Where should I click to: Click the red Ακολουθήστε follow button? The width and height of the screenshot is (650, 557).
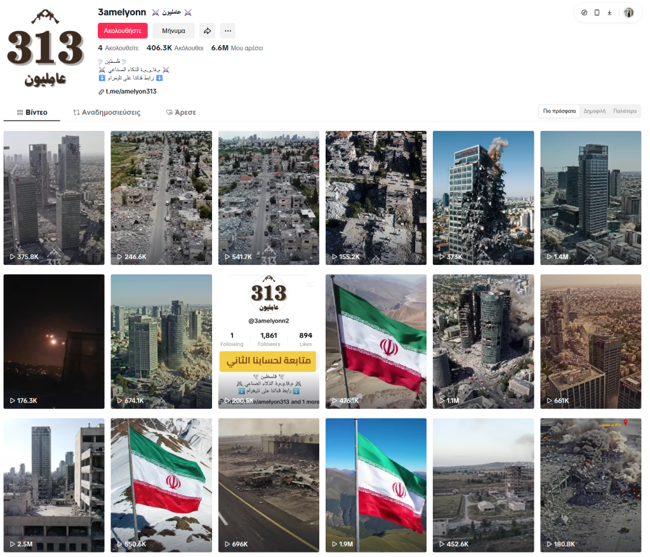coord(123,30)
